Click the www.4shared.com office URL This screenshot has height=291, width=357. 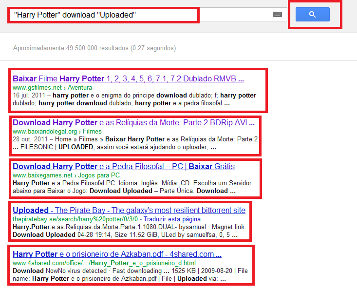104,263
